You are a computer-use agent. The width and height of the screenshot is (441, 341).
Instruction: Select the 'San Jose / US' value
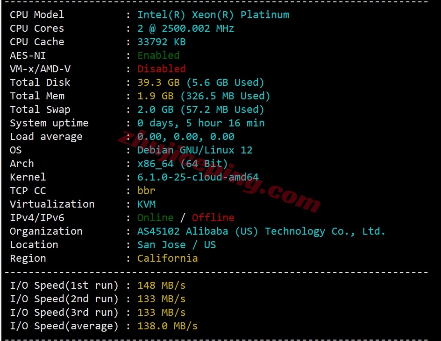tap(177, 244)
